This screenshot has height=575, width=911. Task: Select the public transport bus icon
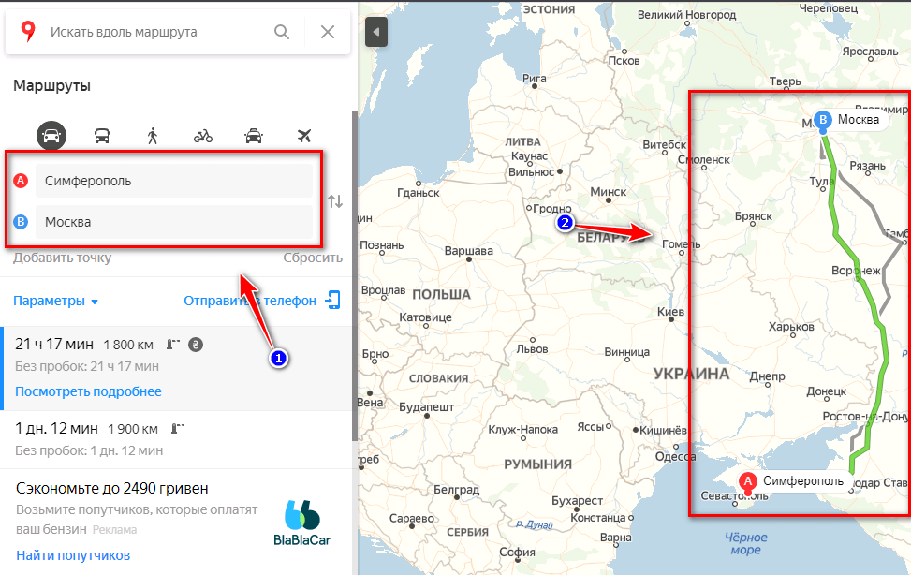[102, 136]
